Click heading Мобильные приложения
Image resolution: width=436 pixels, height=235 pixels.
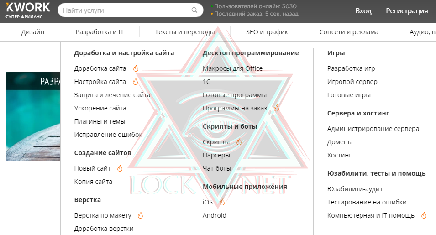pyautogui.click(x=245, y=187)
